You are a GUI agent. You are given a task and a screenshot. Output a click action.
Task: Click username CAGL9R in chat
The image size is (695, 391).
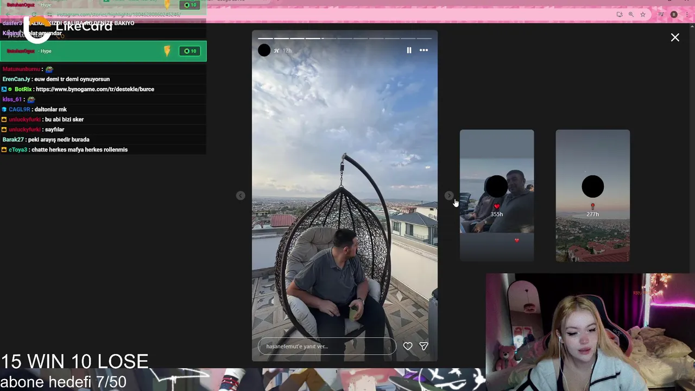click(20, 110)
